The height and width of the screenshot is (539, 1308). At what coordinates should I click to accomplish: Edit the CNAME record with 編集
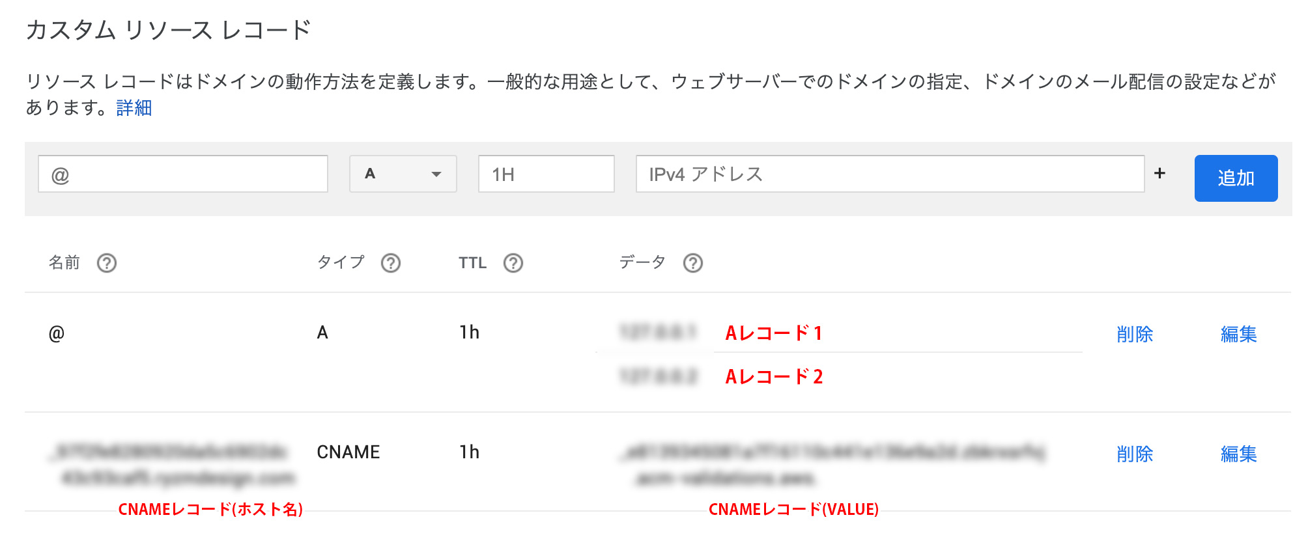click(1238, 454)
